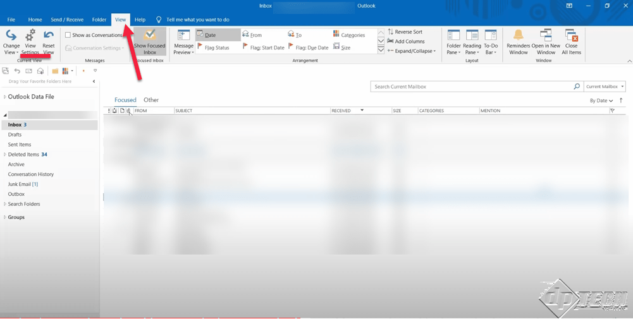The height and width of the screenshot is (319, 633).
Task: Arrange messages by To
Action: 295,35
